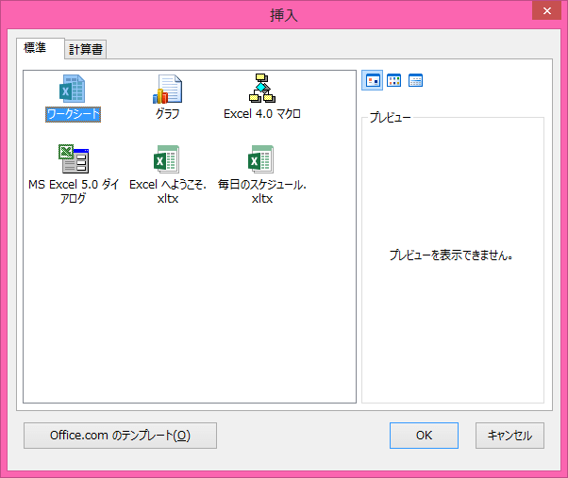Screen dimensions: 568x478
Task: Switch to details view
Action: [x=415, y=80]
